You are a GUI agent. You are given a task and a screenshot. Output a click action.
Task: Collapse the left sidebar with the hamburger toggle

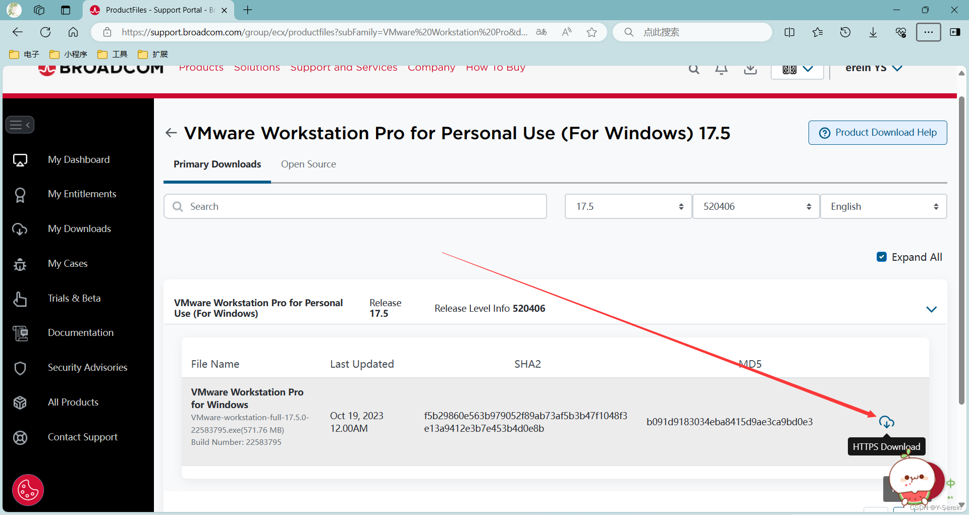20,125
